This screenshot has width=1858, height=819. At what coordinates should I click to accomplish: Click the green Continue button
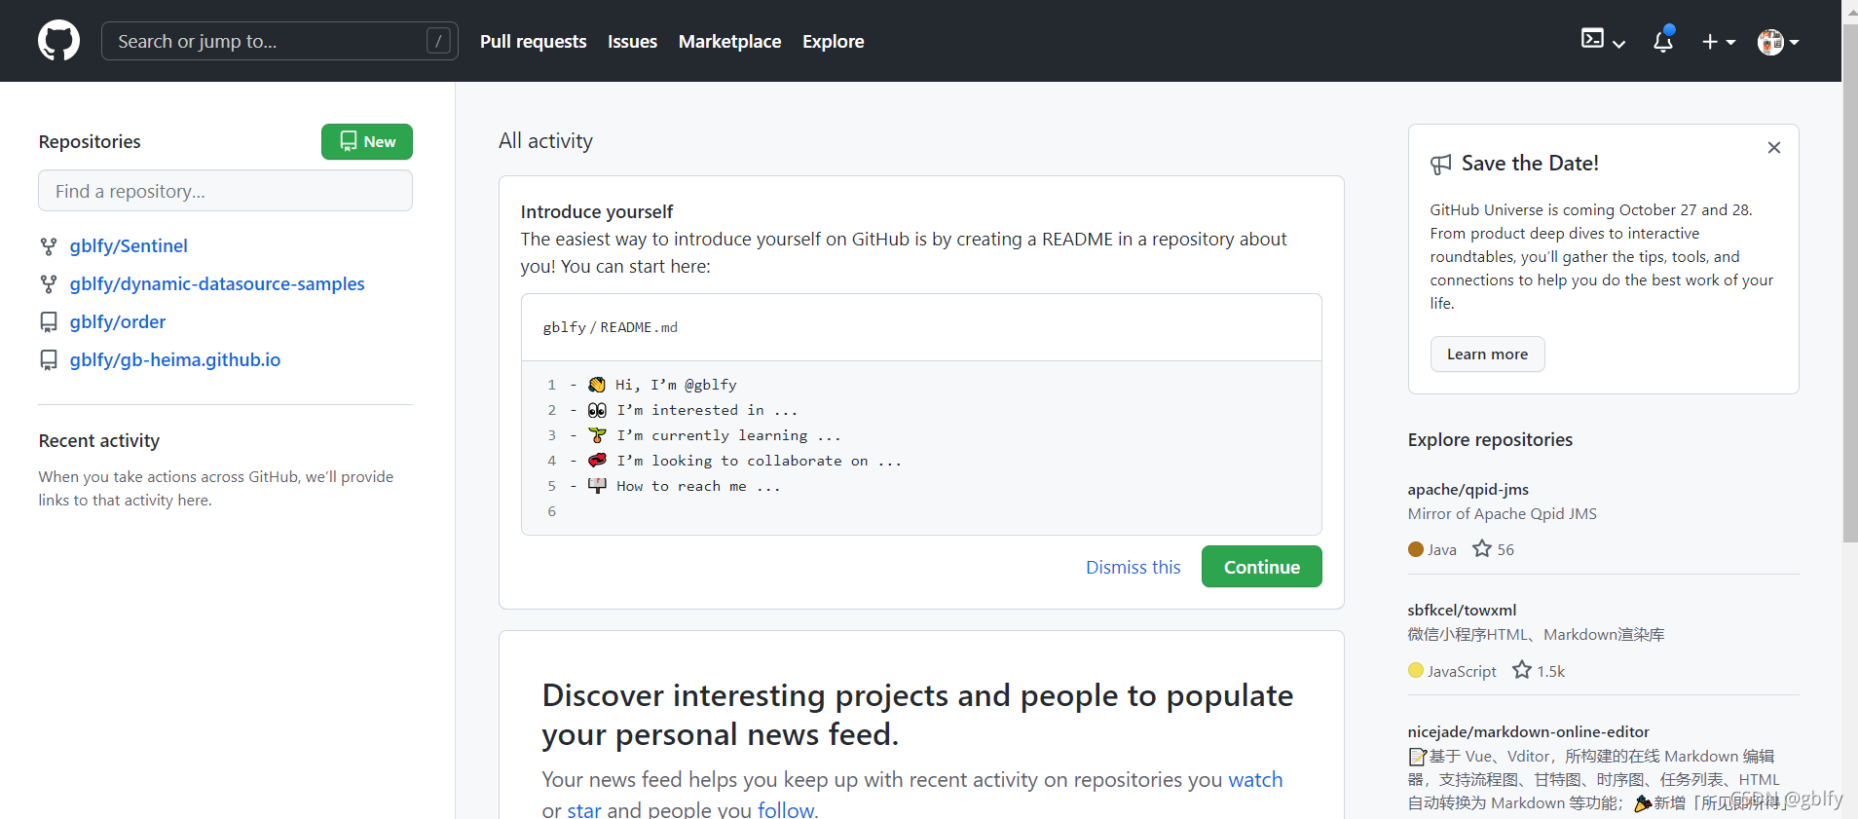1261,567
